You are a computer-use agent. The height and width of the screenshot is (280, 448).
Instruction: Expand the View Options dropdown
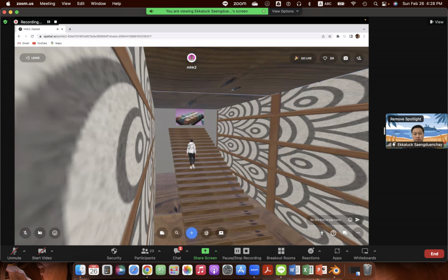[x=285, y=11]
